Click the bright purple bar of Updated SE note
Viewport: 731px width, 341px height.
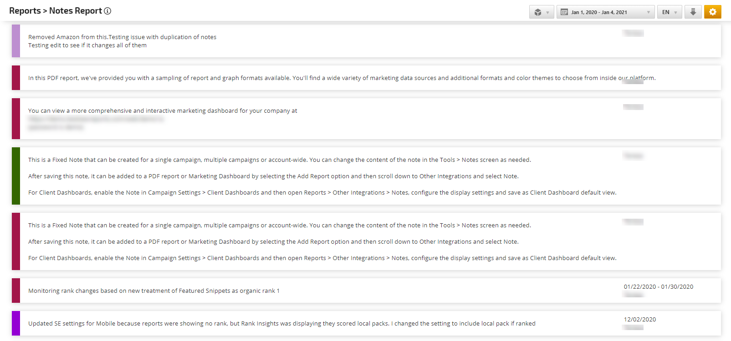tap(16, 323)
